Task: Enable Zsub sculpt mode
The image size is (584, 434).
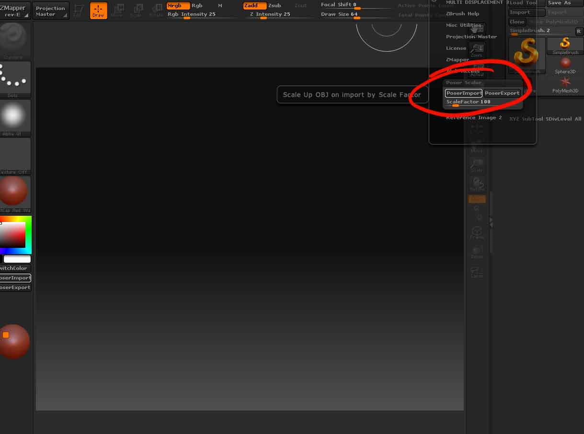Action: click(x=275, y=6)
